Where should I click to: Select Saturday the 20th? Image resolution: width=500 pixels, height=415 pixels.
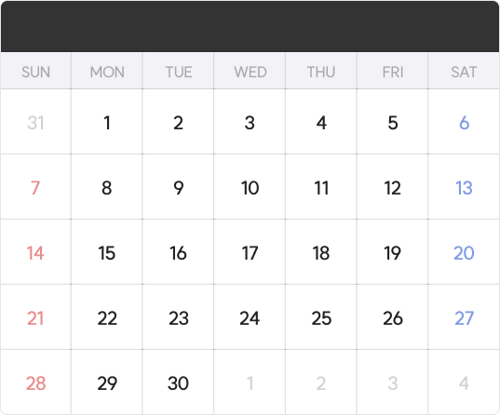pos(464,253)
